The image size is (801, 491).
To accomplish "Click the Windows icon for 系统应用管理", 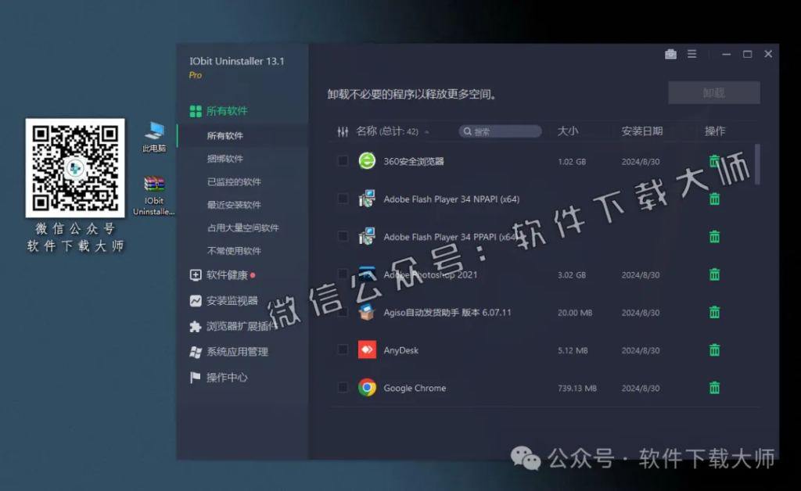I will 196,352.
